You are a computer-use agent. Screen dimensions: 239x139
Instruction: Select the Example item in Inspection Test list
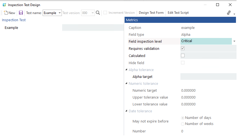(11, 28)
